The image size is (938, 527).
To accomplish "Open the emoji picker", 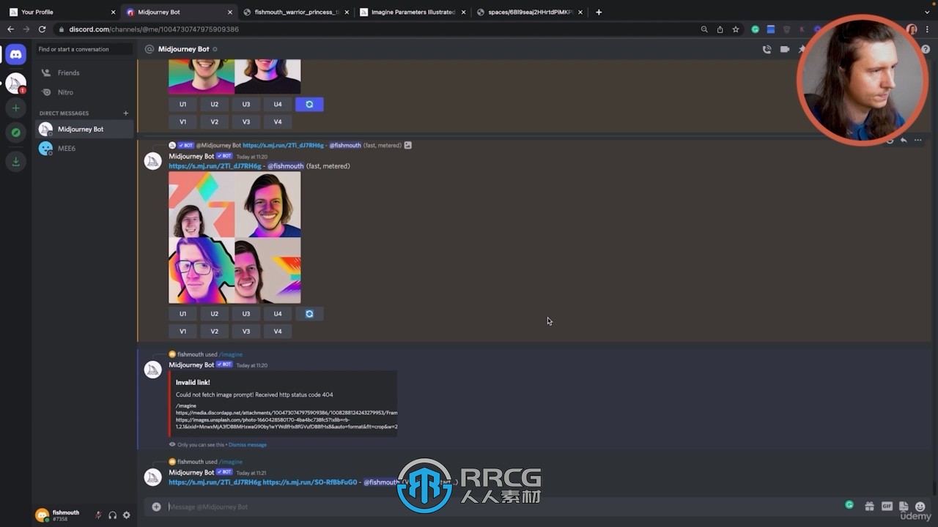I will (920, 507).
